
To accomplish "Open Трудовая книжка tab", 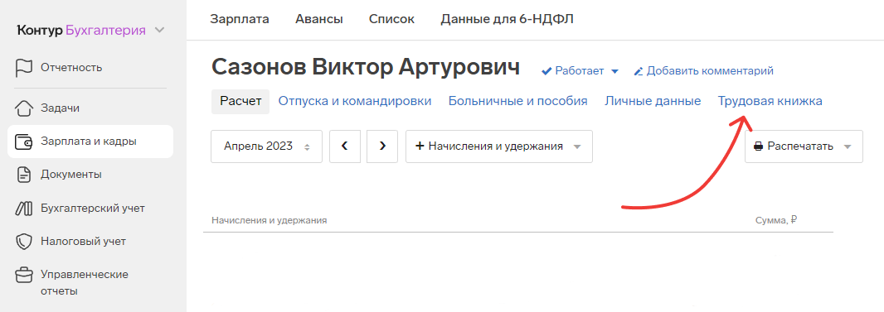I will coord(770,101).
